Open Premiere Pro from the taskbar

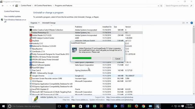pos(108,106)
